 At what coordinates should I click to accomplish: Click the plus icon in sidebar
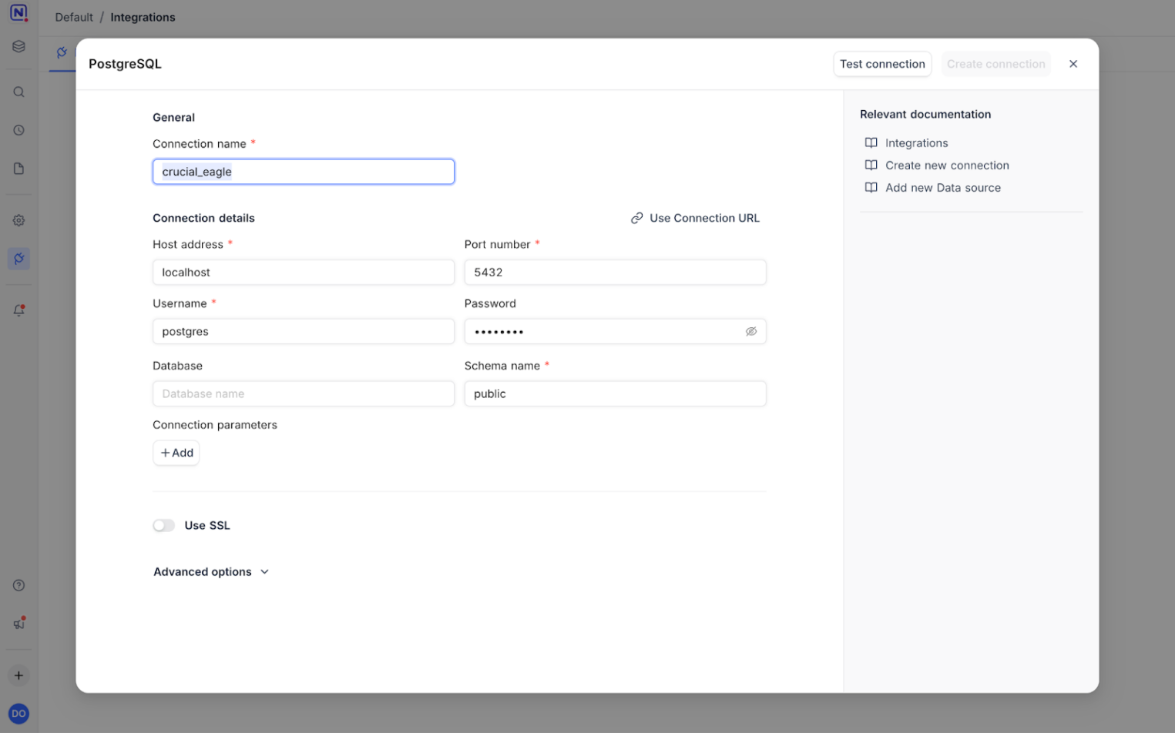tap(18, 676)
